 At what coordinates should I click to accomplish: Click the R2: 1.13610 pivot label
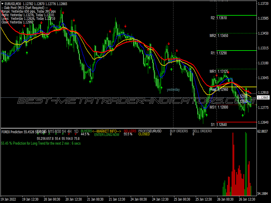point(219,18)
